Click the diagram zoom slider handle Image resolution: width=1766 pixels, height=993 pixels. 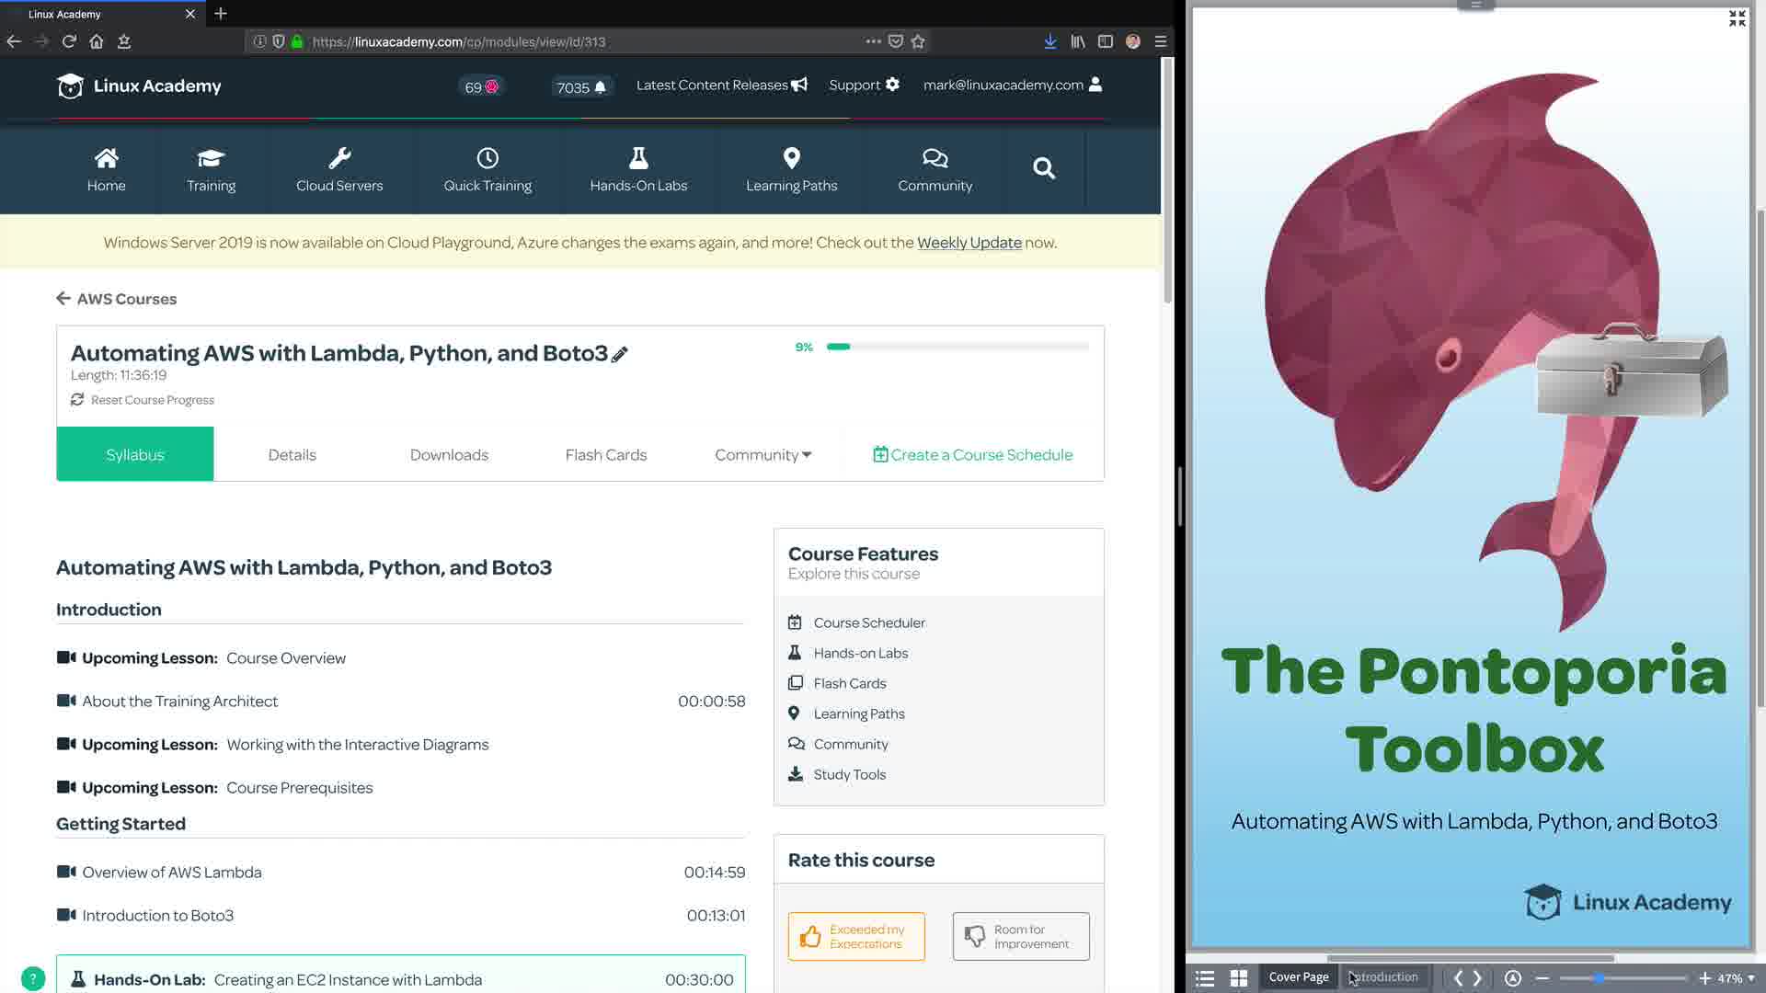coord(1599,978)
